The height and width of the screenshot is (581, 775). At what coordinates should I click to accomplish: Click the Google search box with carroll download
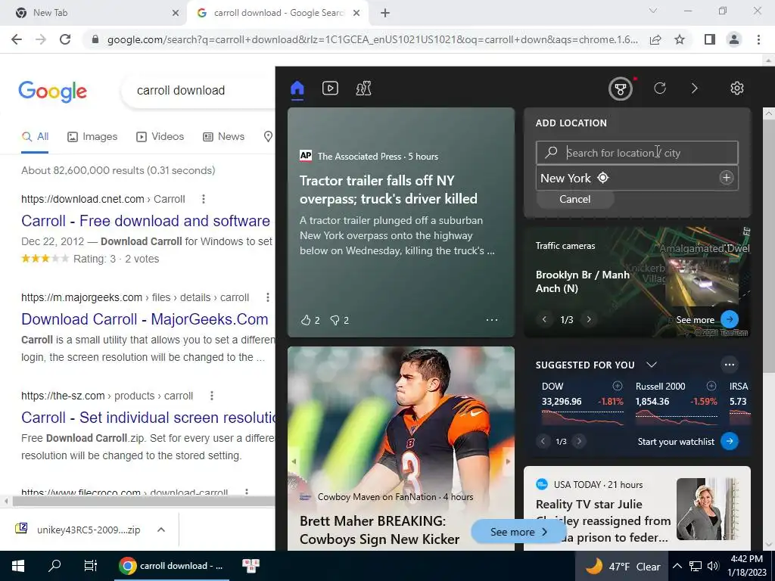[x=198, y=91]
